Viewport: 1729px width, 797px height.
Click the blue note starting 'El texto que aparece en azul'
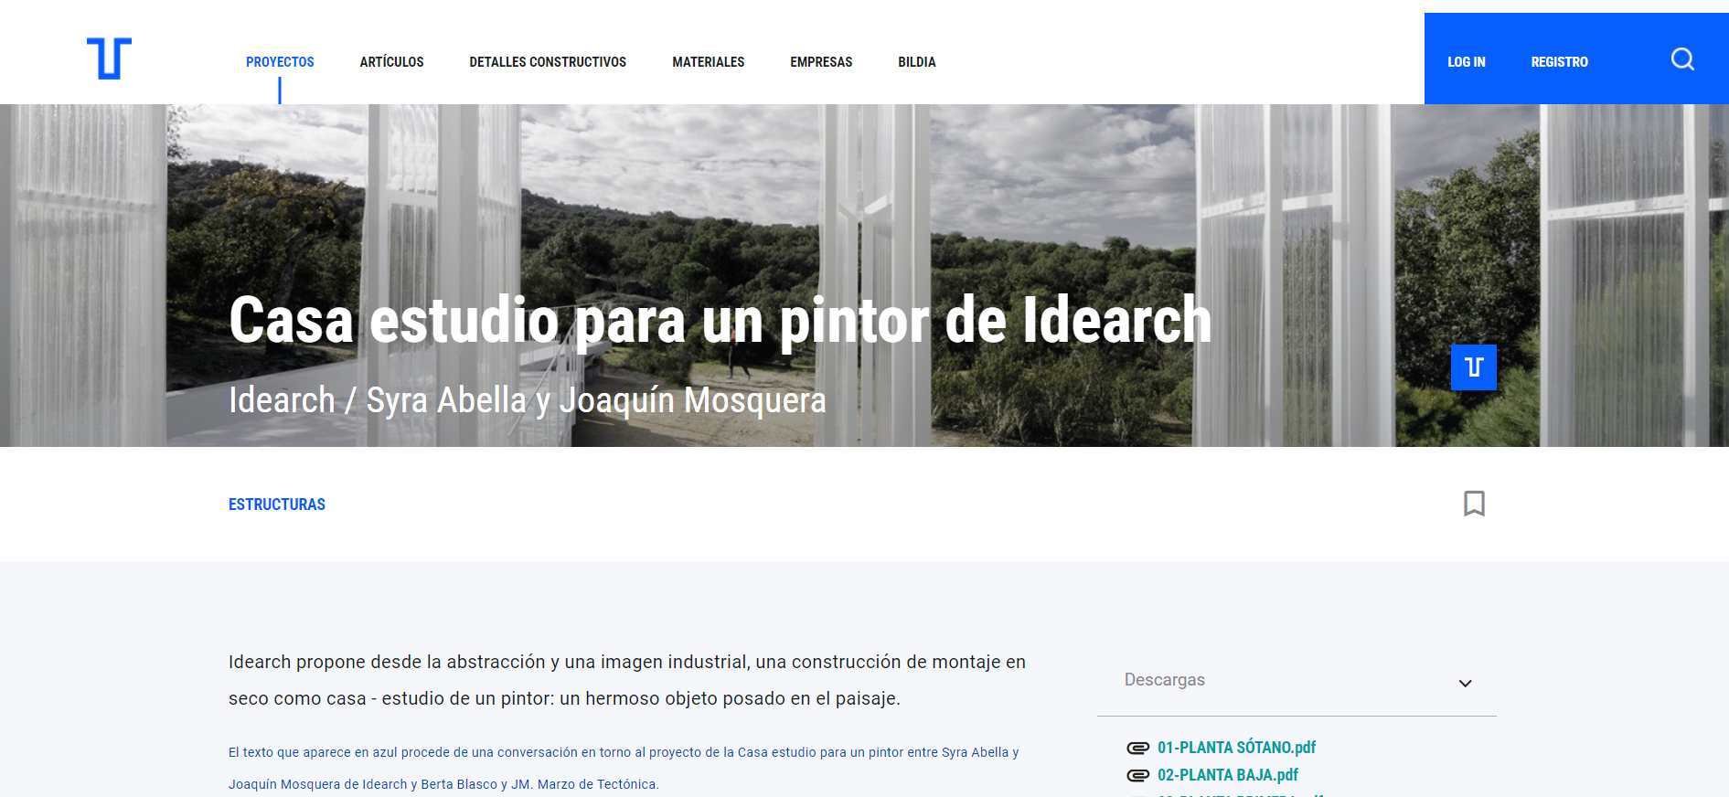[x=624, y=768]
